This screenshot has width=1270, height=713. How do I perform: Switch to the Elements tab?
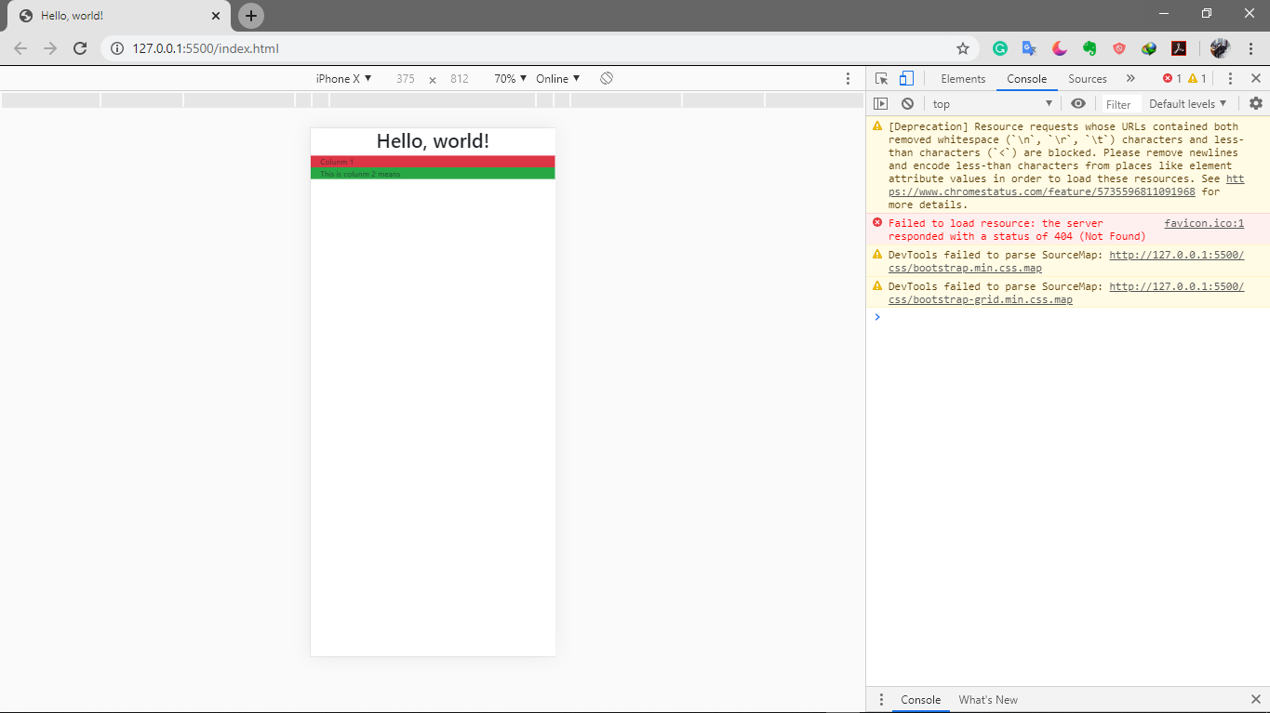click(x=963, y=79)
